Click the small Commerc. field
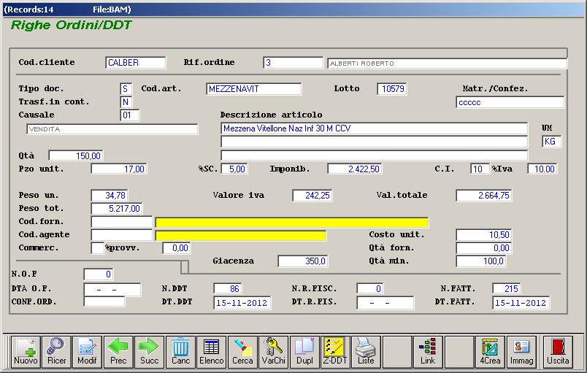This screenshot has width=587, height=373. tap(98, 248)
